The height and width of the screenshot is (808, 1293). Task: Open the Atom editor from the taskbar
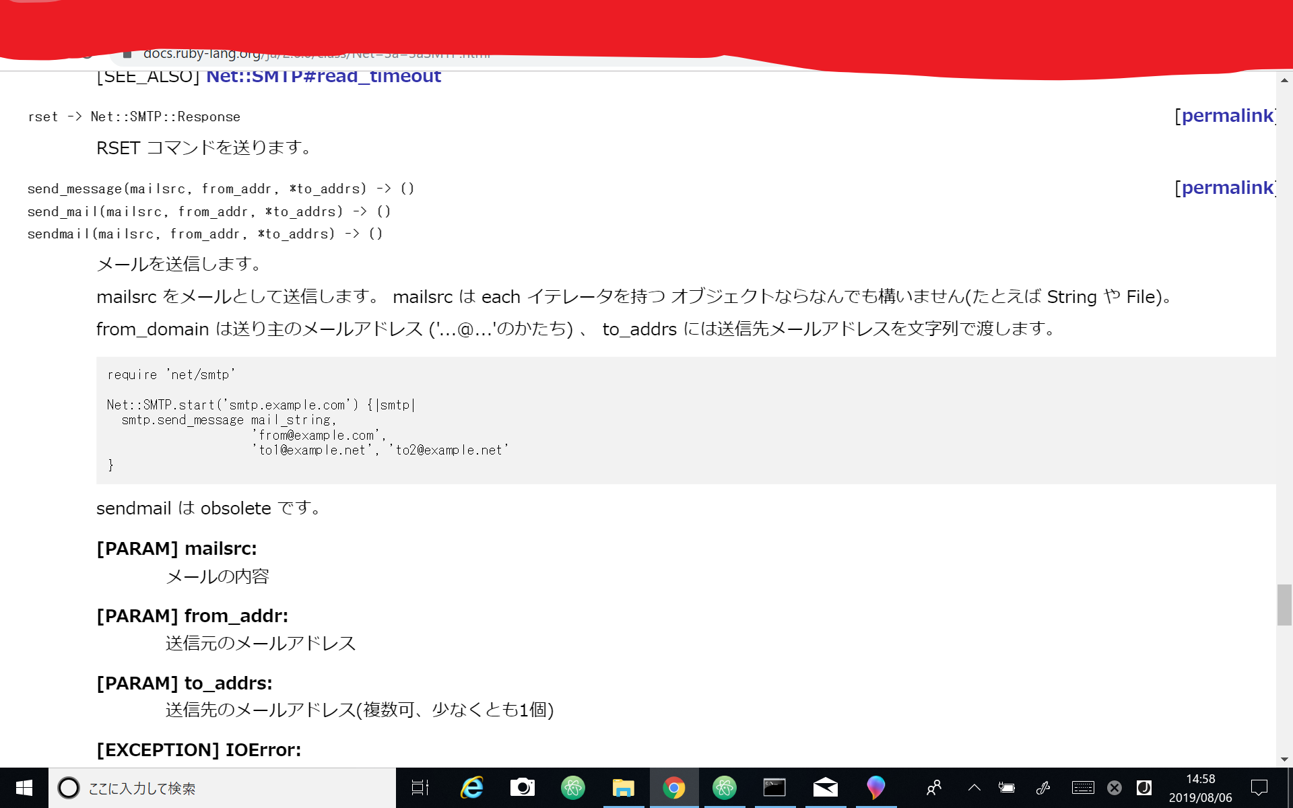click(x=573, y=787)
